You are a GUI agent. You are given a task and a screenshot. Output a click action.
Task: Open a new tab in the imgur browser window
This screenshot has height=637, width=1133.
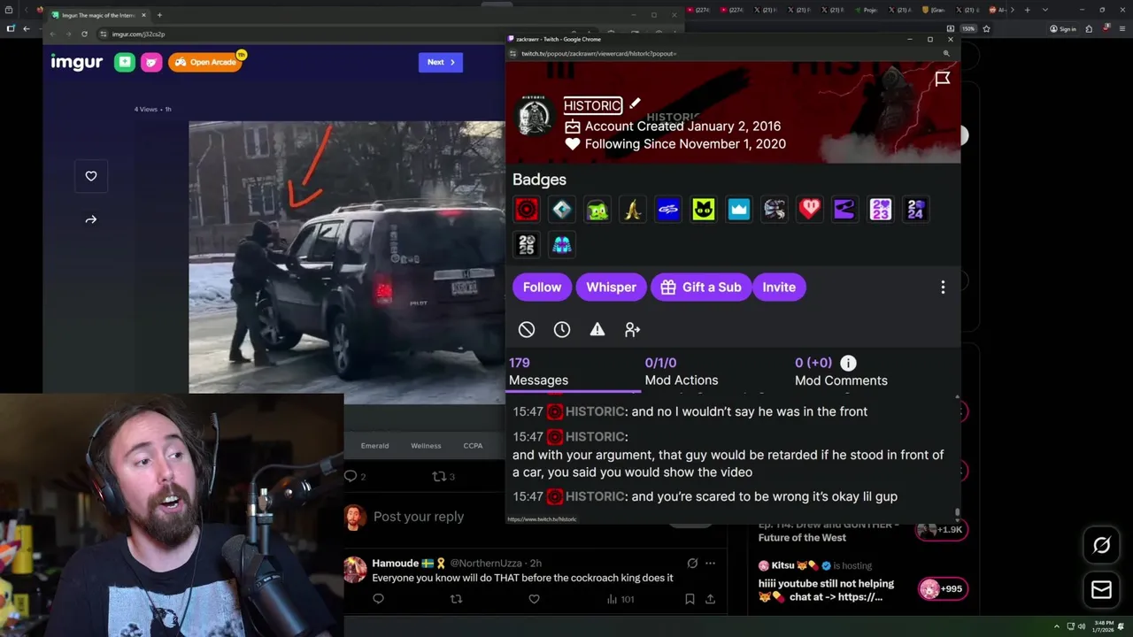(159, 15)
